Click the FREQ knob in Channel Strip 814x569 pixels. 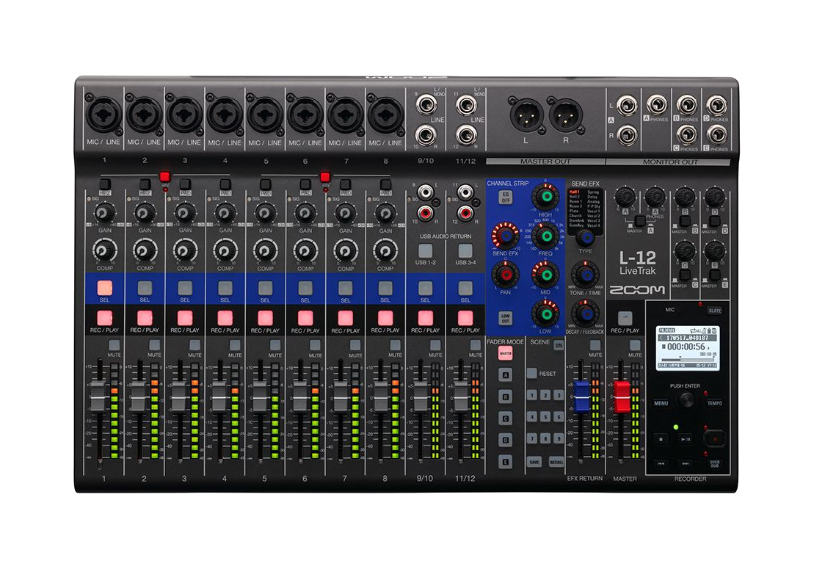(545, 236)
